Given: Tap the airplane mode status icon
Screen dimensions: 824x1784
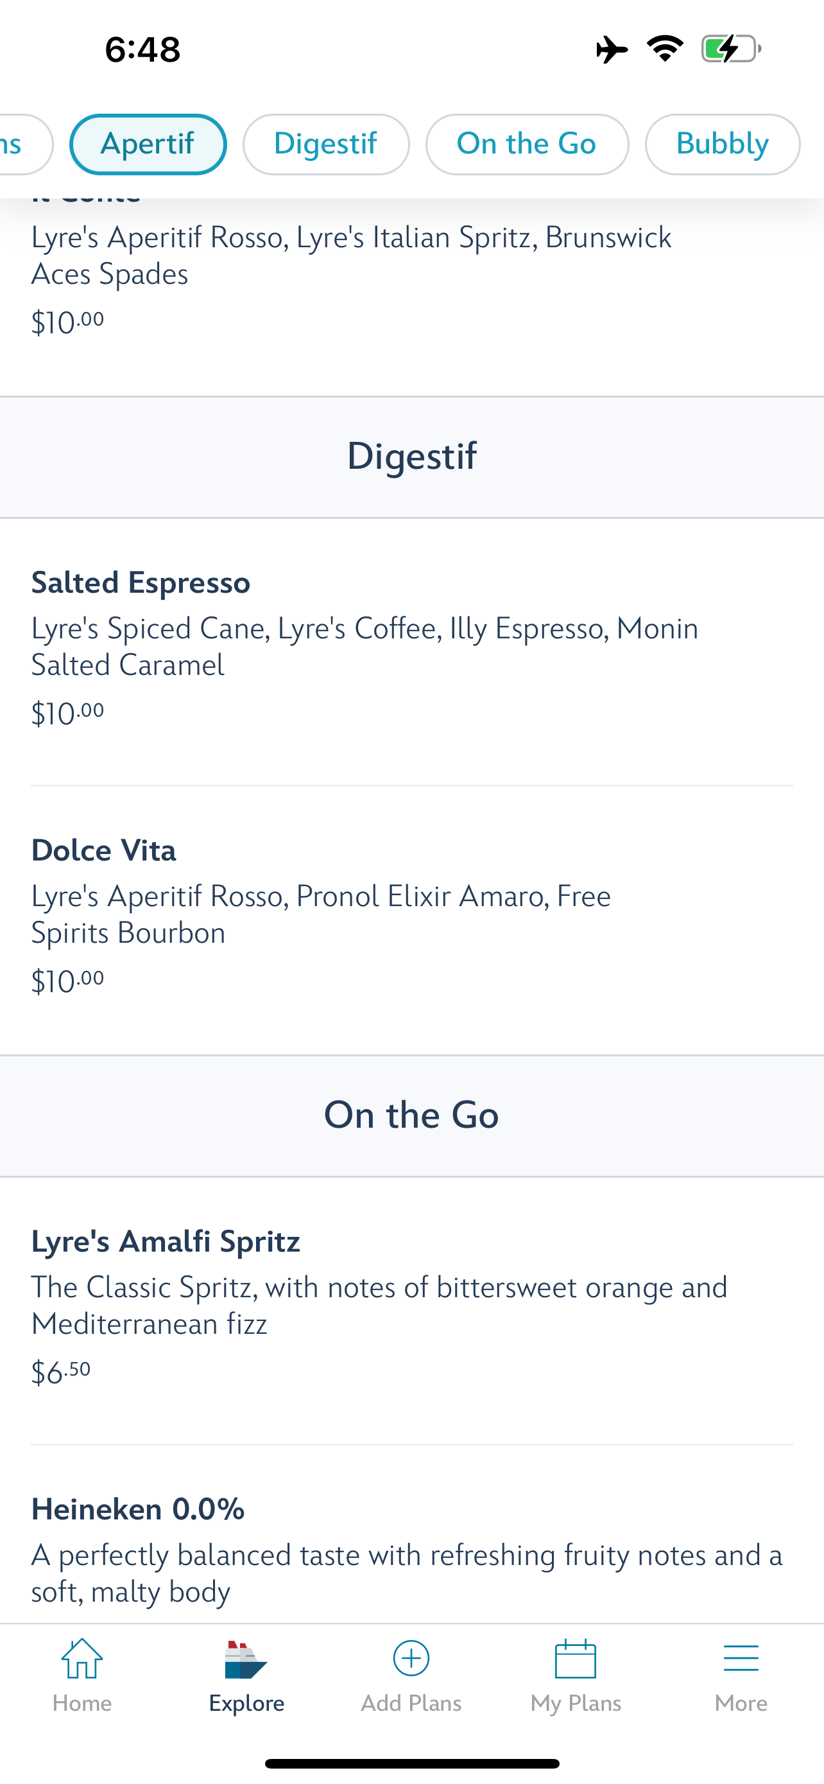Looking at the screenshot, I should click(x=612, y=49).
